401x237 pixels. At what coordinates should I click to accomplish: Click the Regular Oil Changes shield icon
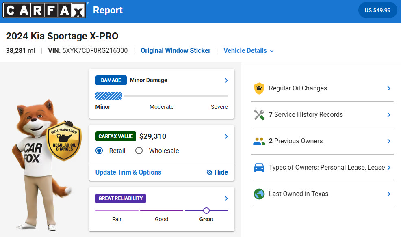tap(259, 88)
